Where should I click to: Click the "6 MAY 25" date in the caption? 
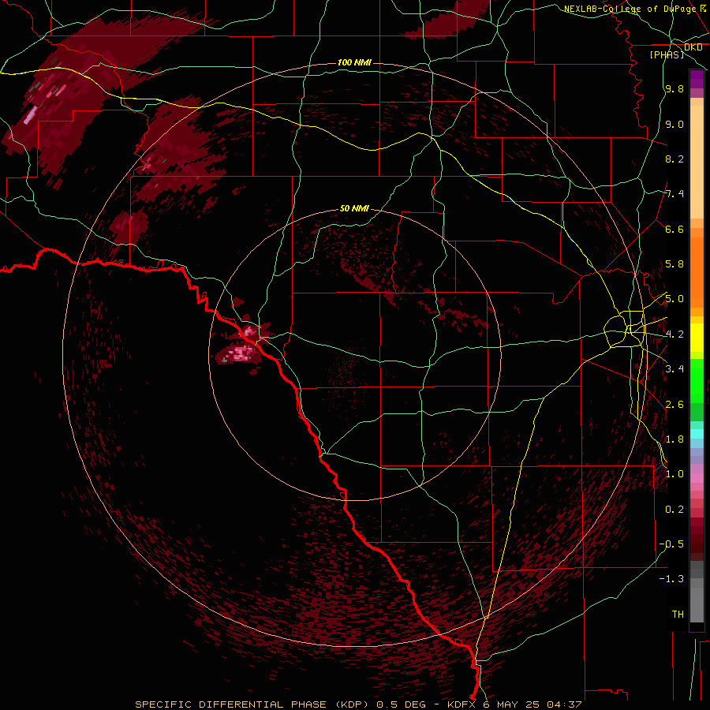(511, 704)
